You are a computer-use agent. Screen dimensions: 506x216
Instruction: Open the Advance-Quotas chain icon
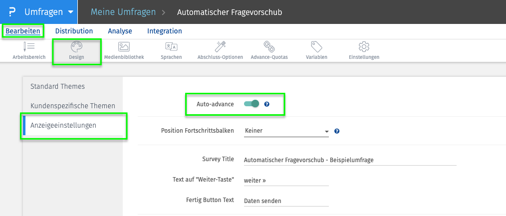[x=269, y=47]
